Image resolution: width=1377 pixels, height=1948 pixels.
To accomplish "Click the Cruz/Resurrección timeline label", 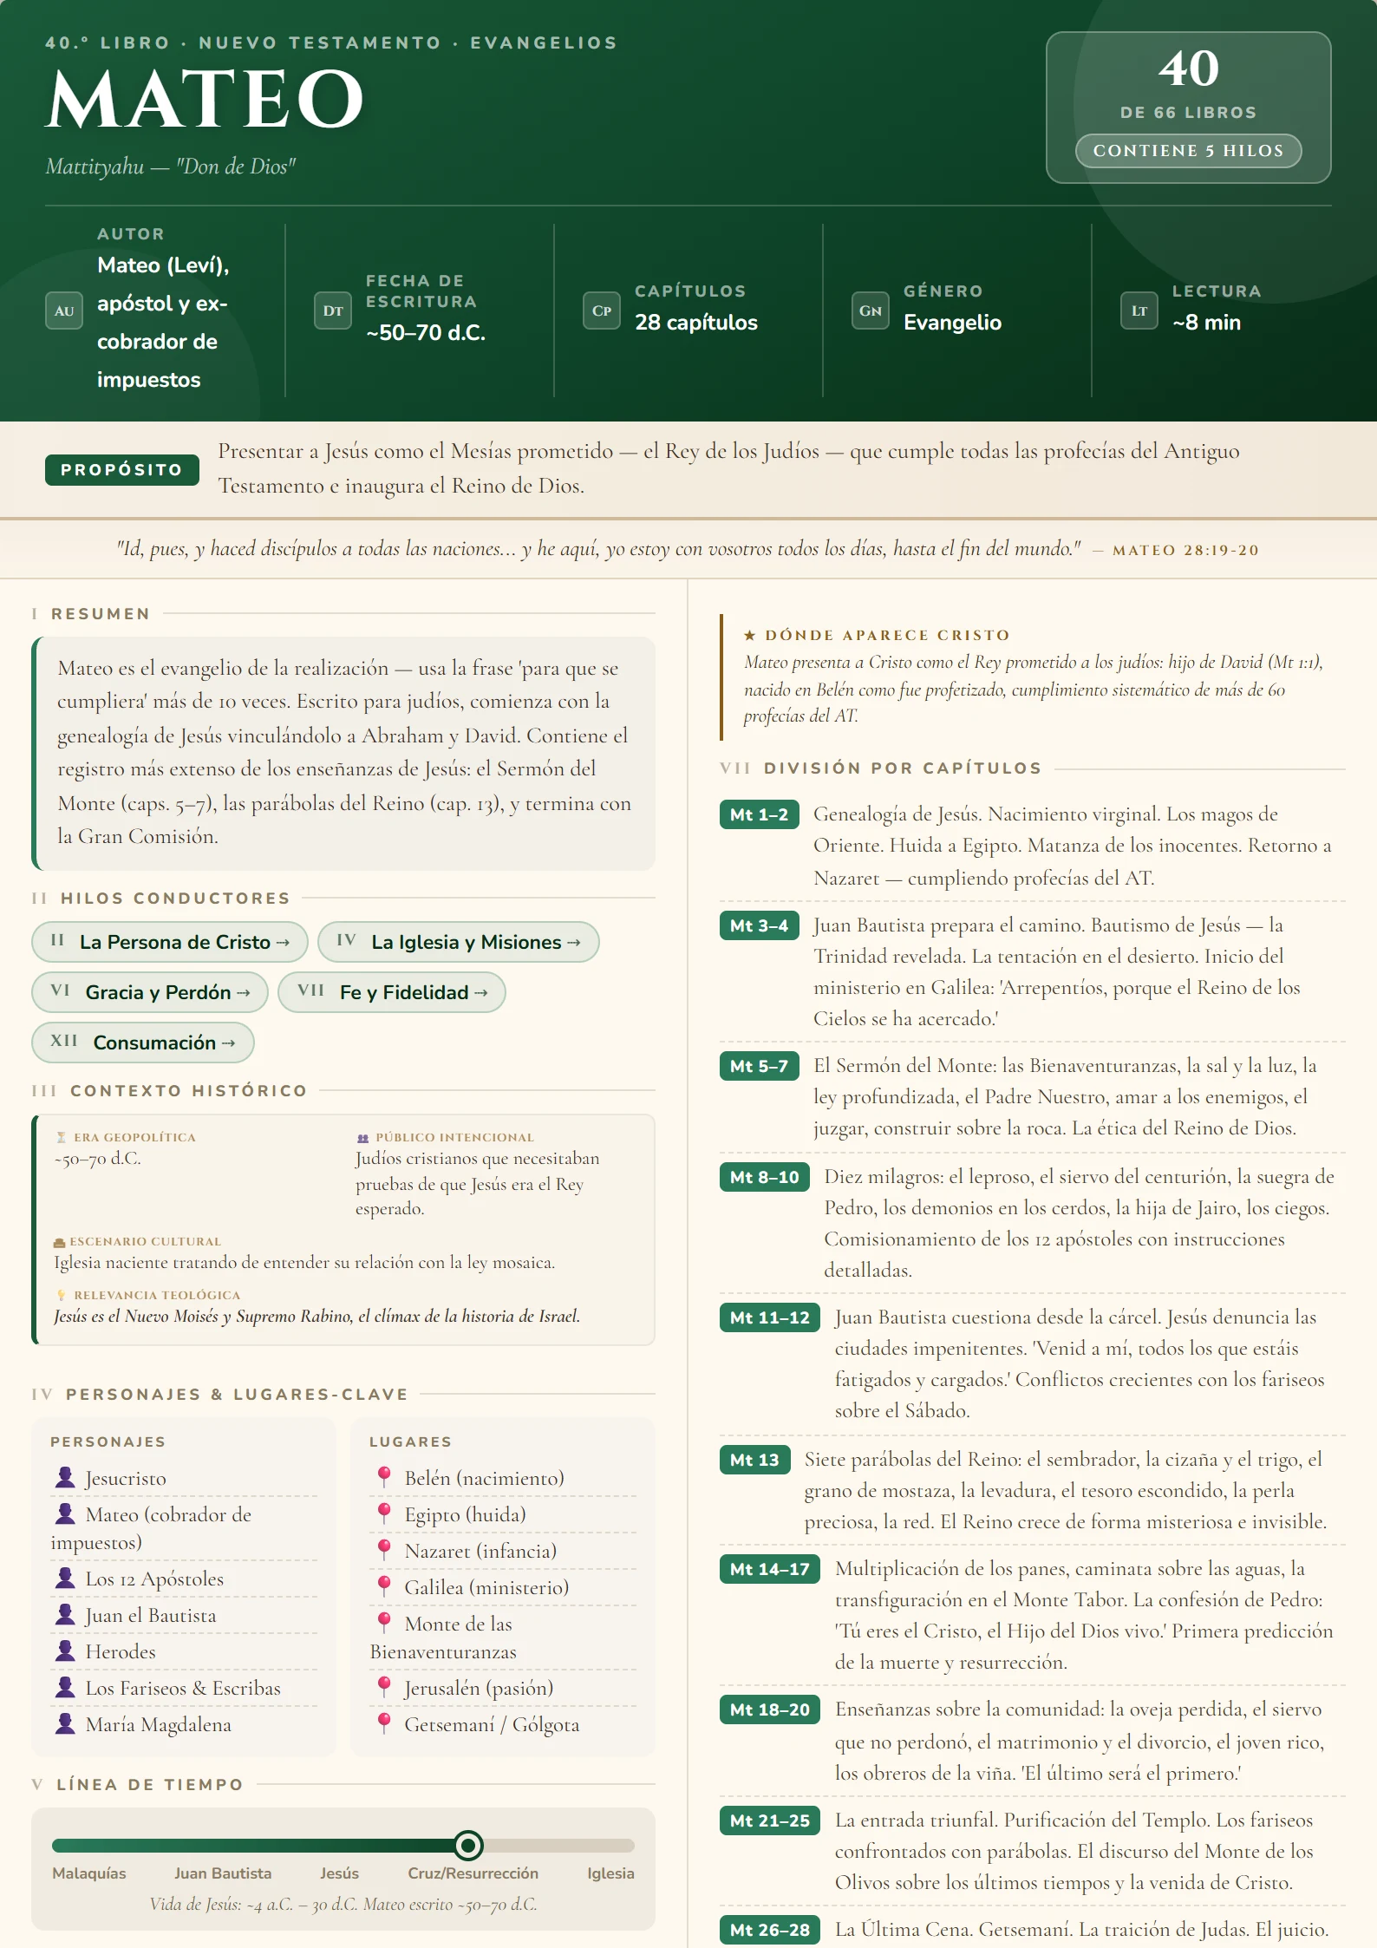I will tap(473, 1873).
